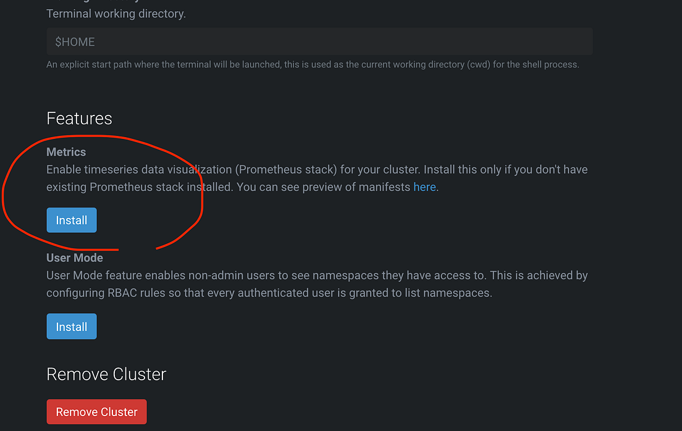Click the Install button under Metrics
682x431 pixels.
(x=71, y=220)
